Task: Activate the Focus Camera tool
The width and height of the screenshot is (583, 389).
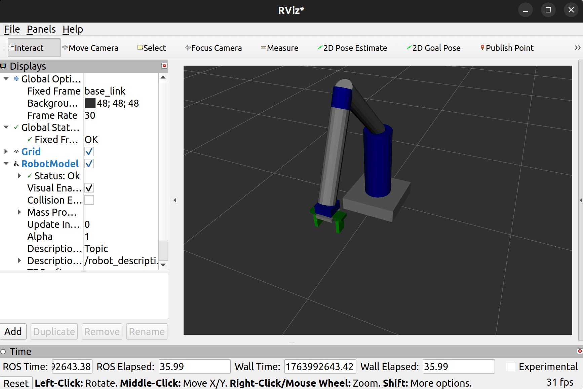Action: click(x=213, y=48)
